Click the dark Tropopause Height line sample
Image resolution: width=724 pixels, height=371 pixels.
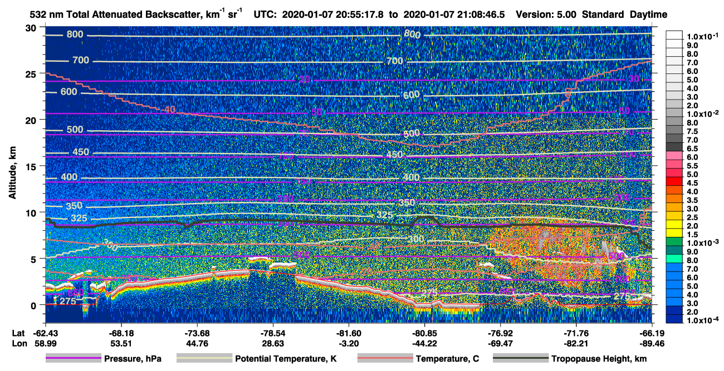tap(520, 359)
